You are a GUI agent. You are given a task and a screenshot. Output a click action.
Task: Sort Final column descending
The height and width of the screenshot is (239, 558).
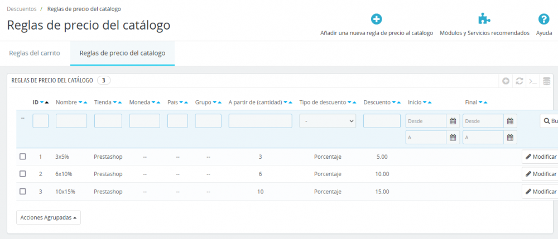480,103
